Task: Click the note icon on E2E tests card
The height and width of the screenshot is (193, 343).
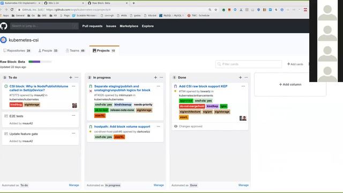Action: click(6, 116)
